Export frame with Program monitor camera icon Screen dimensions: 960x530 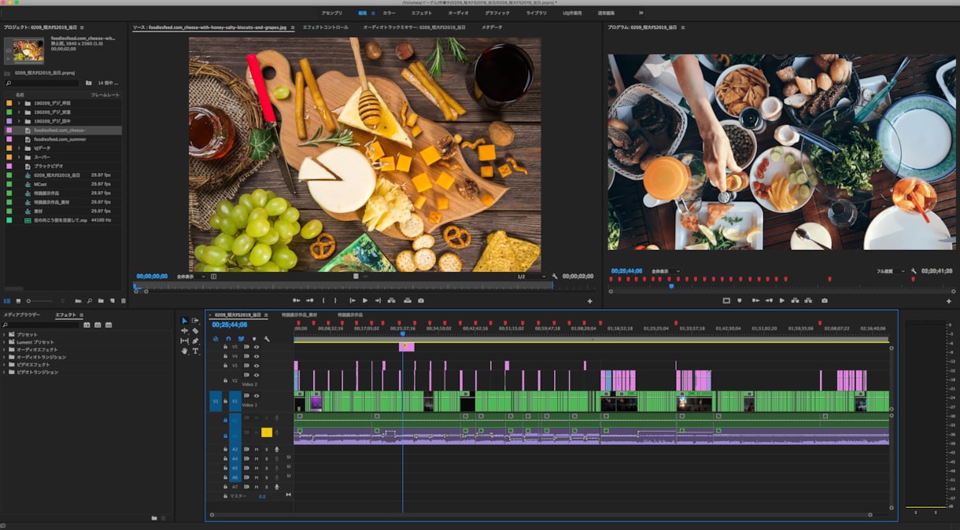(x=824, y=300)
